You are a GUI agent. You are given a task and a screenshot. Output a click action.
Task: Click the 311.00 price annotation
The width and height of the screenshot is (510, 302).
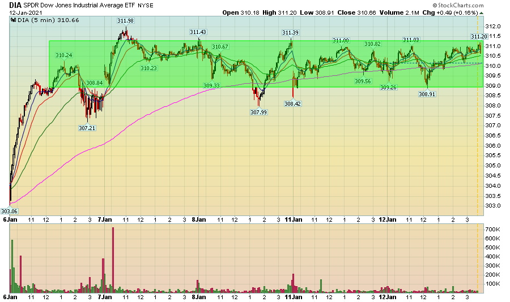(341, 41)
